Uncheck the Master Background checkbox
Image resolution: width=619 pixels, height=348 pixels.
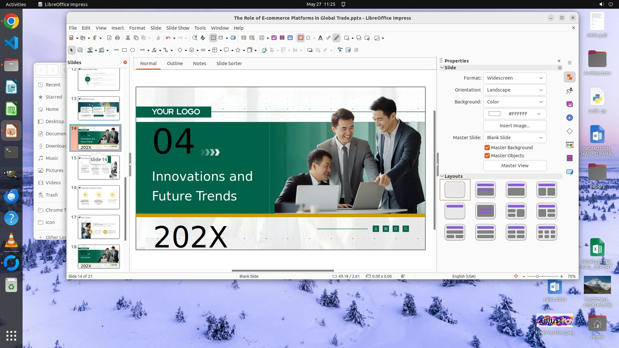click(487, 148)
